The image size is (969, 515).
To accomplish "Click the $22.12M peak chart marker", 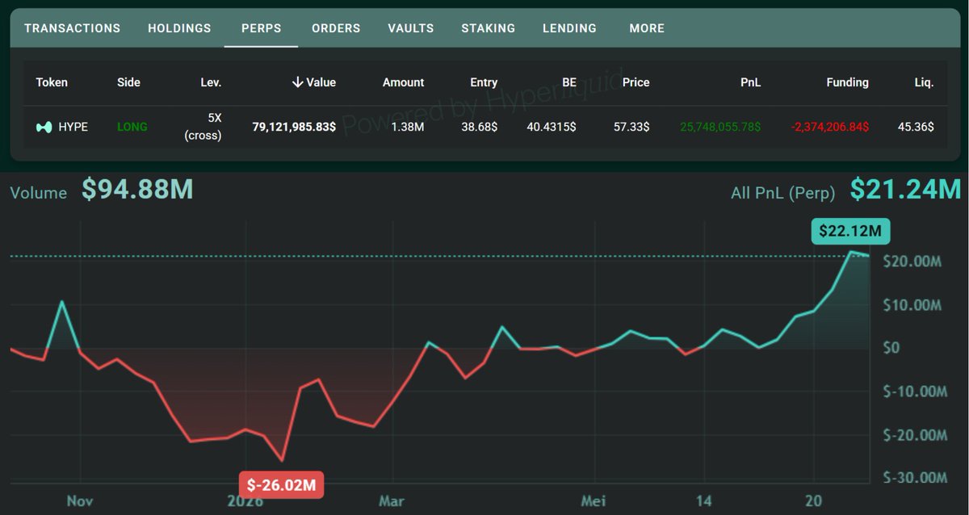I will point(851,231).
